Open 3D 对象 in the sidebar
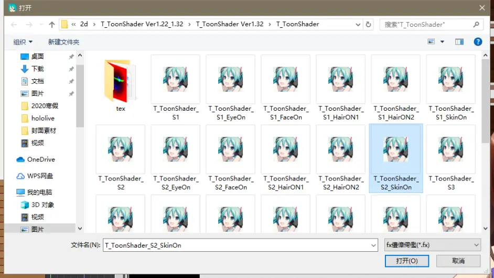The width and height of the screenshot is (494, 278). pos(42,205)
